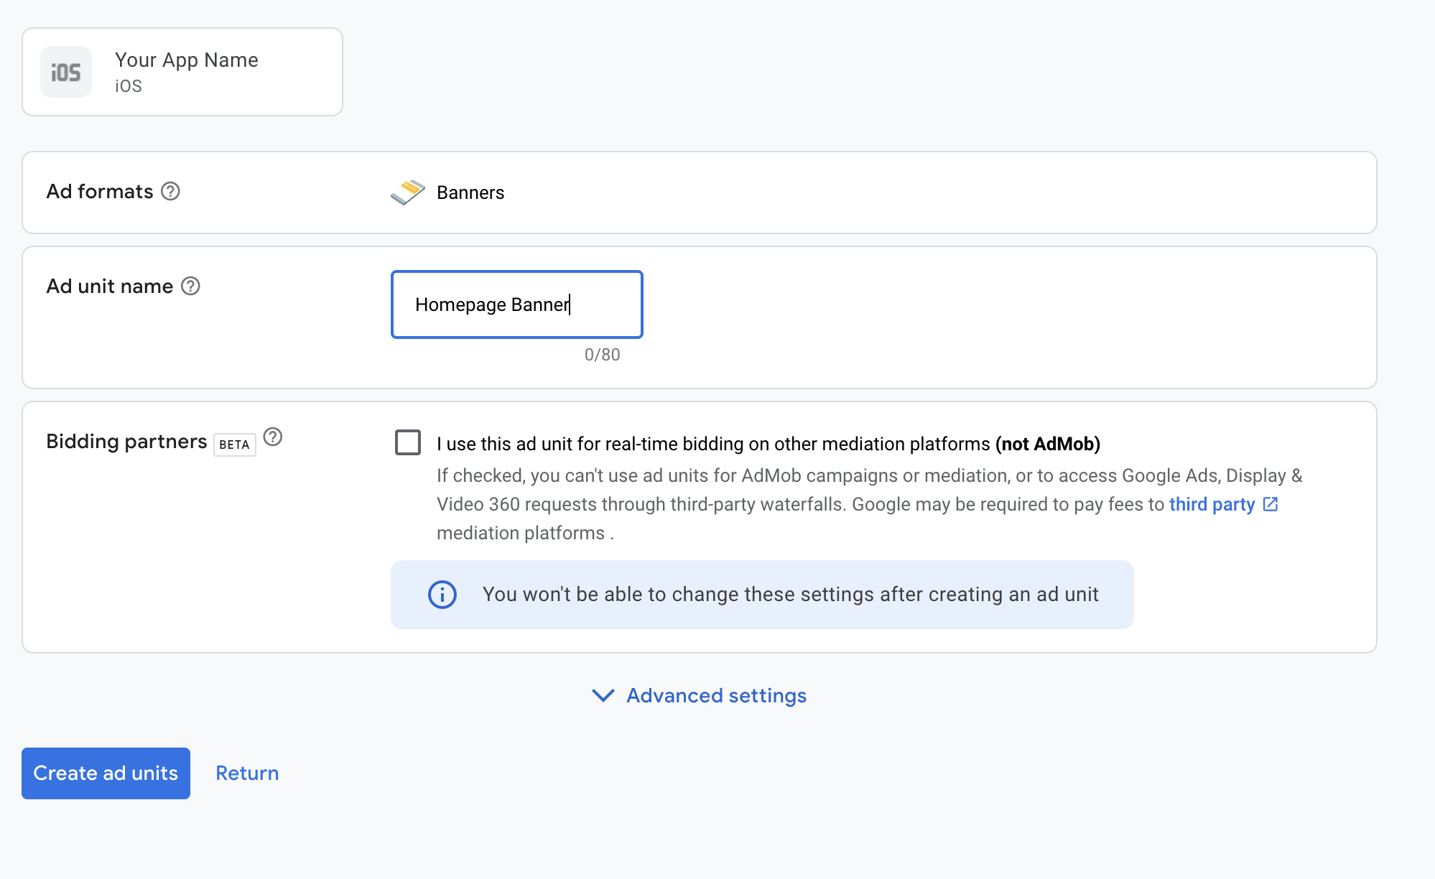Open help for Ad formats
This screenshot has width=1435, height=879.
tap(170, 191)
